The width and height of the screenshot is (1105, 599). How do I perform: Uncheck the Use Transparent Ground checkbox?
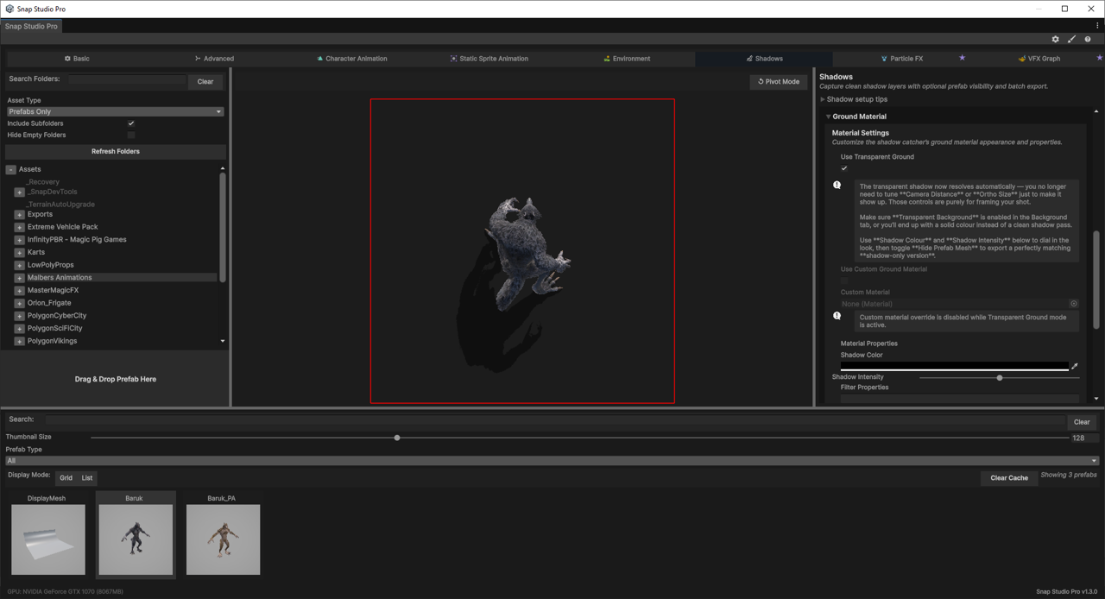tap(844, 168)
